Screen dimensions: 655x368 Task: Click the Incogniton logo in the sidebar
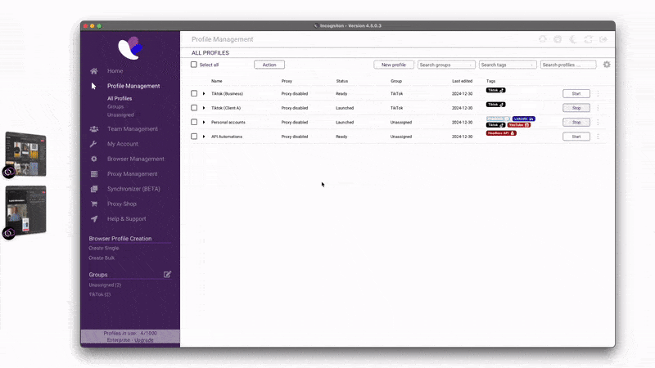(x=130, y=47)
